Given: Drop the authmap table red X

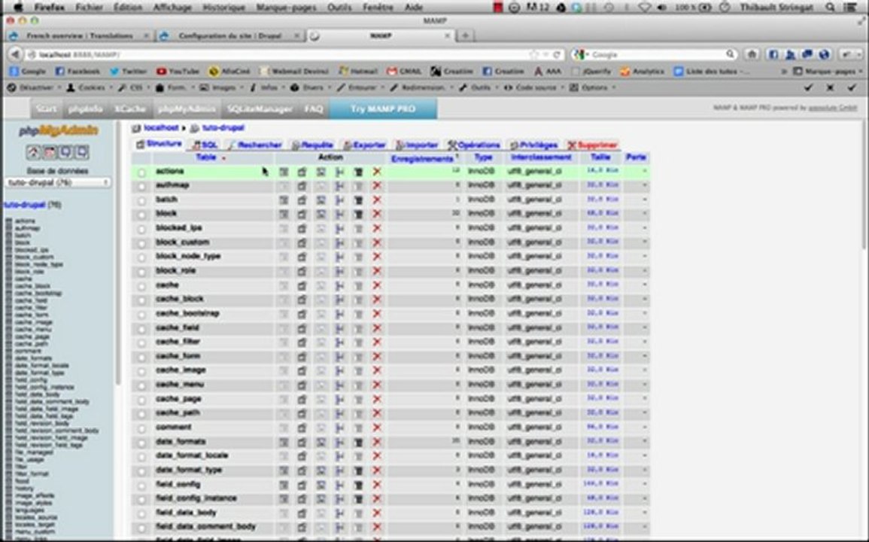Looking at the screenshot, I should pos(378,186).
